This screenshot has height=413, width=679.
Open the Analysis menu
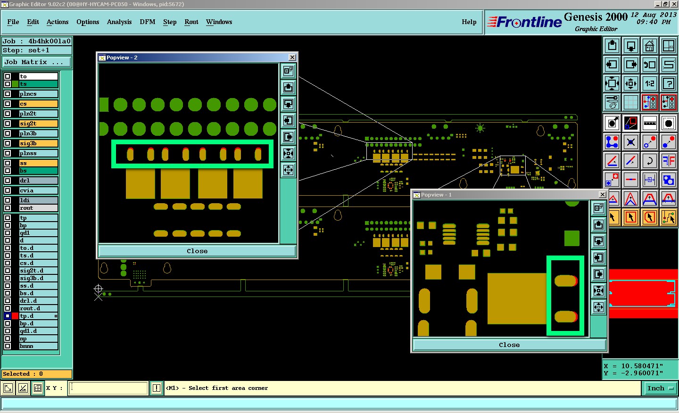point(119,22)
